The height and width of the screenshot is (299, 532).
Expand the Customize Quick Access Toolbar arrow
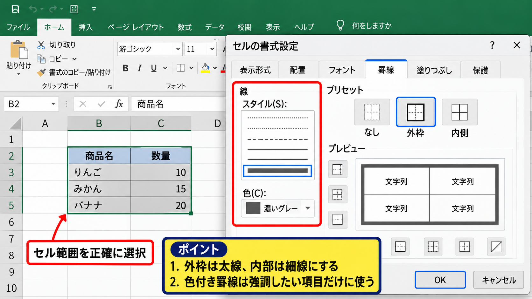[94, 9]
